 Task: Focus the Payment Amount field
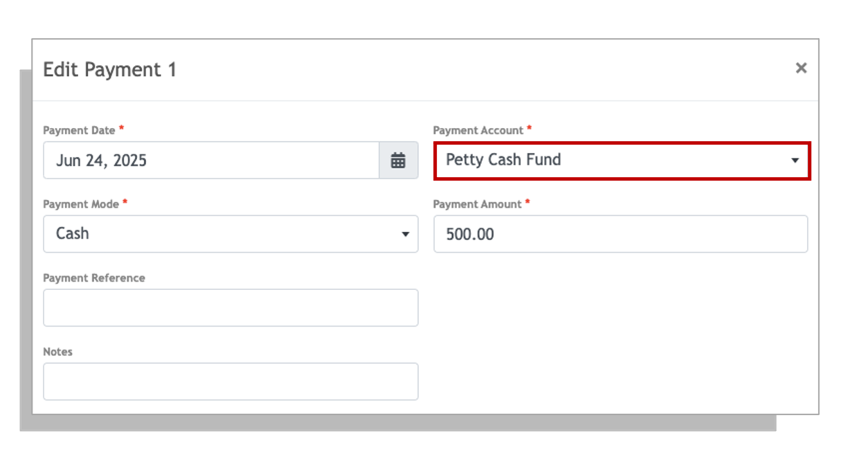(x=620, y=234)
